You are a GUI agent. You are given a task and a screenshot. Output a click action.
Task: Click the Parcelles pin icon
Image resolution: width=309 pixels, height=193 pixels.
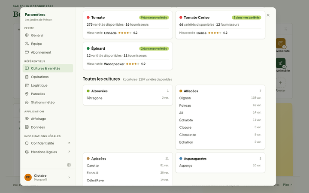[x=27, y=94]
